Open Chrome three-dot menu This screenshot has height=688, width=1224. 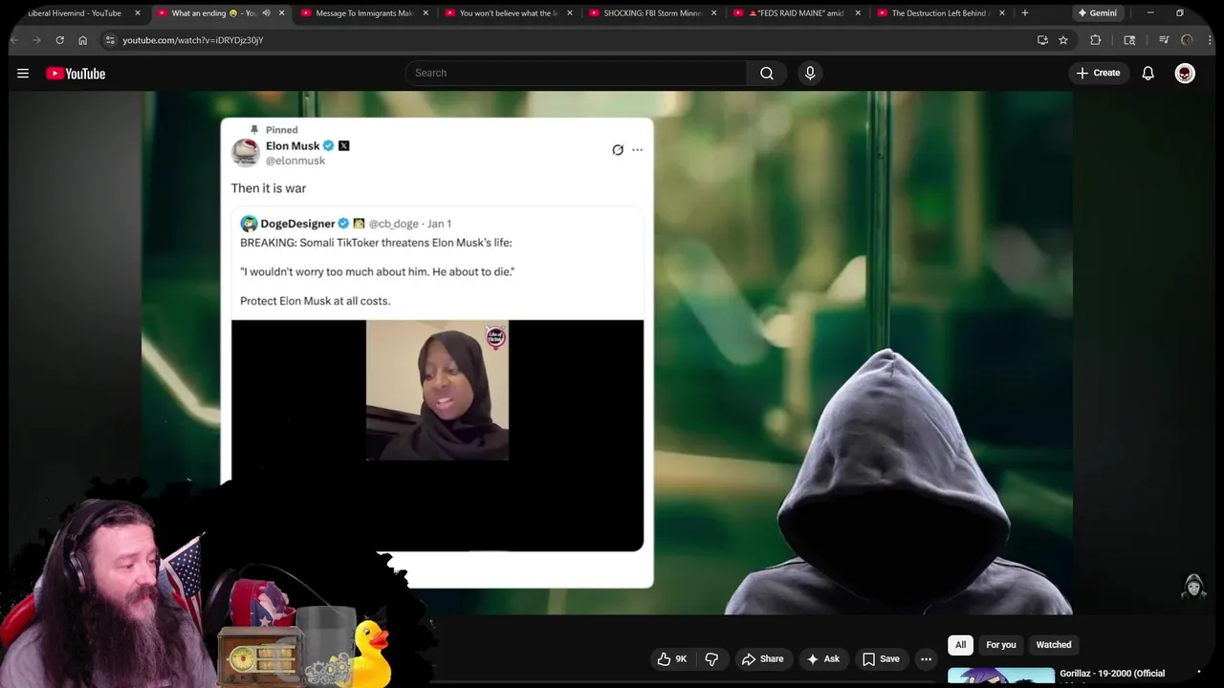[x=1211, y=40]
